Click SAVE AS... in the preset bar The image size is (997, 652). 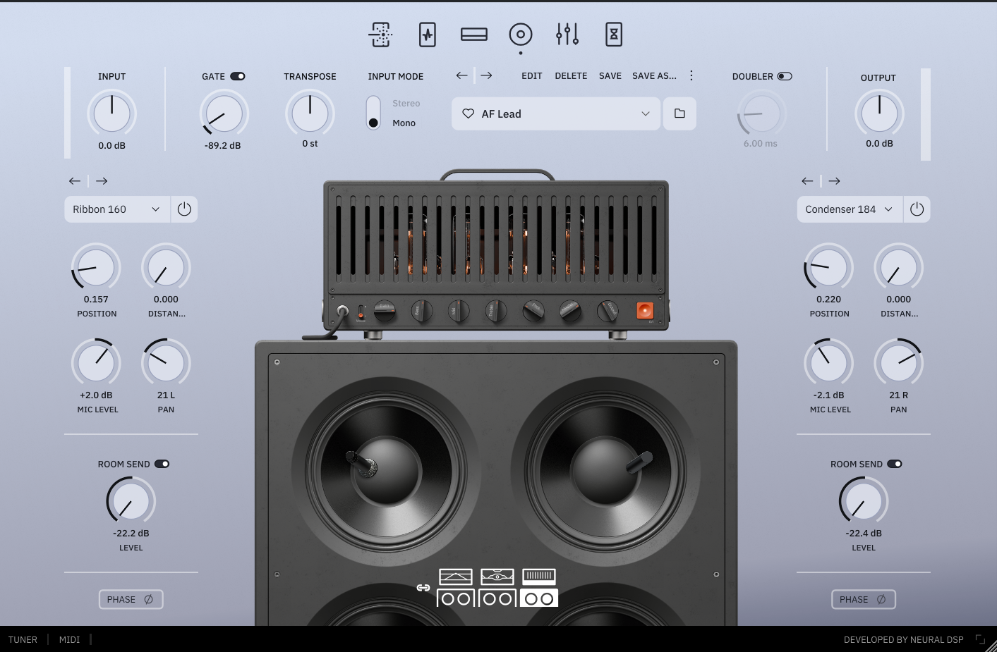click(654, 76)
